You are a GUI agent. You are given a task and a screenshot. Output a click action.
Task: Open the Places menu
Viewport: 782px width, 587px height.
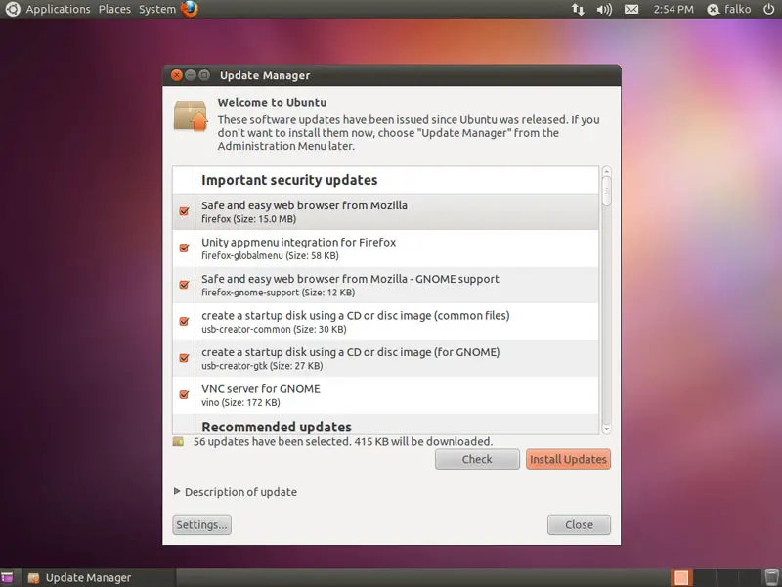pos(114,9)
